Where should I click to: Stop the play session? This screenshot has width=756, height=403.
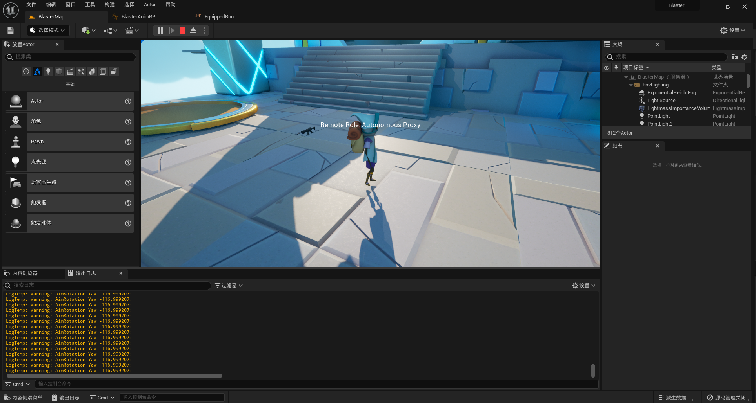click(182, 30)
